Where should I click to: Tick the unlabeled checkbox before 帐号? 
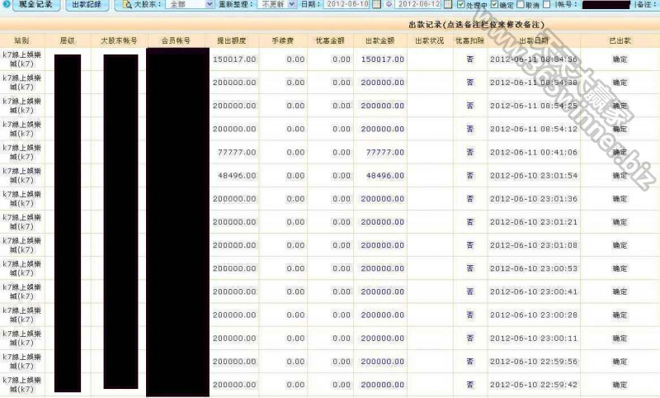[547, 5]
